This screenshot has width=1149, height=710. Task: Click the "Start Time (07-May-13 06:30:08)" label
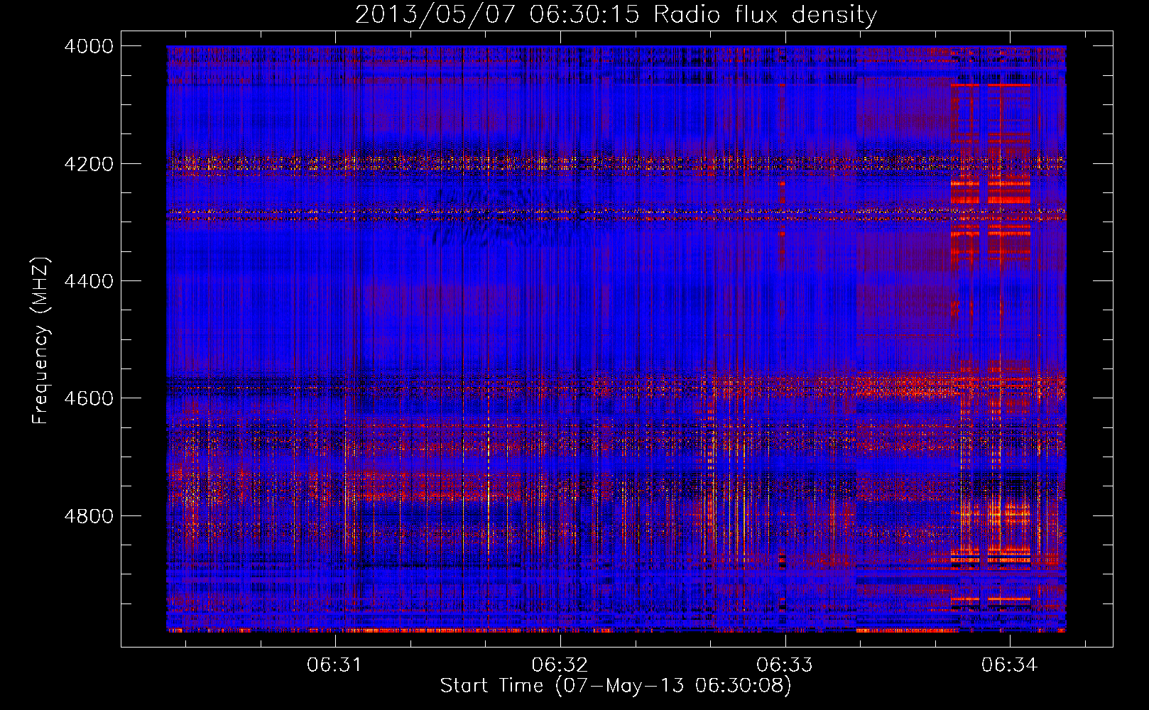616,686
